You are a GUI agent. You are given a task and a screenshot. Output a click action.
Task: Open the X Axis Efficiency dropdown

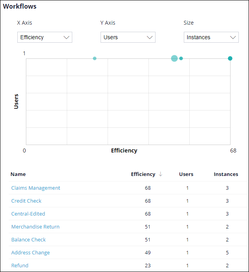point(45,37)
